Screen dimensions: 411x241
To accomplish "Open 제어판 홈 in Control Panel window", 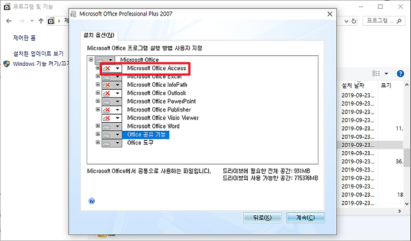I will tap(24, 38).
